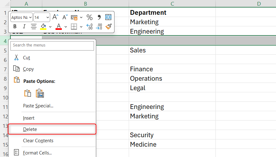Expand borders dropdown arrow
Viewport: 276px width, 157px height.
81,27
